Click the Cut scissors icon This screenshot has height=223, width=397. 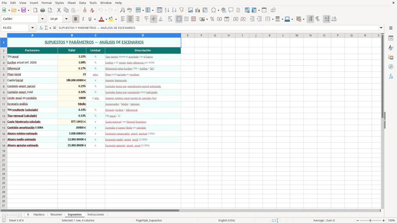click(59, 10)
